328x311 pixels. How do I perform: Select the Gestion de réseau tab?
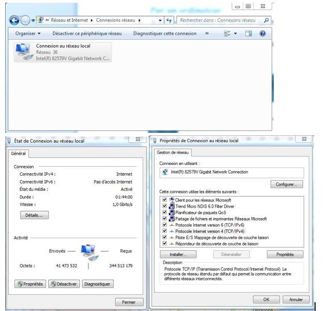tap(173, 152)
